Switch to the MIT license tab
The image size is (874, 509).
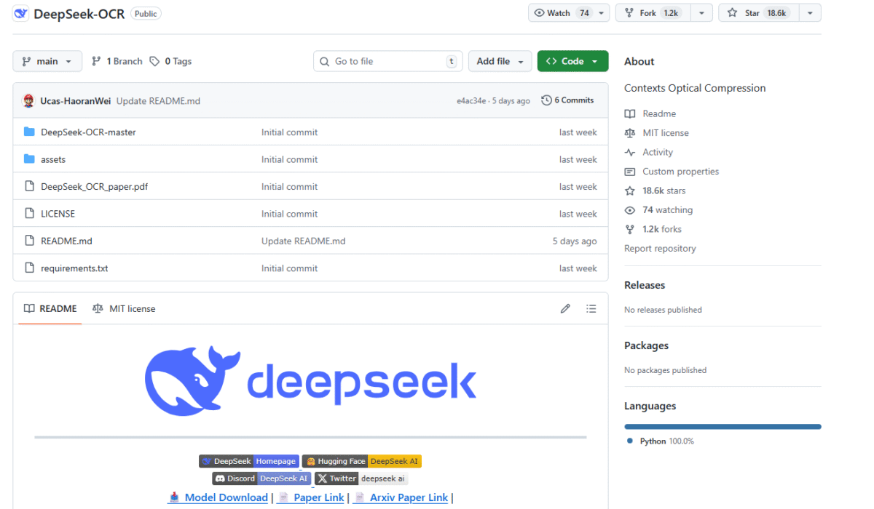tap(124, 309)
